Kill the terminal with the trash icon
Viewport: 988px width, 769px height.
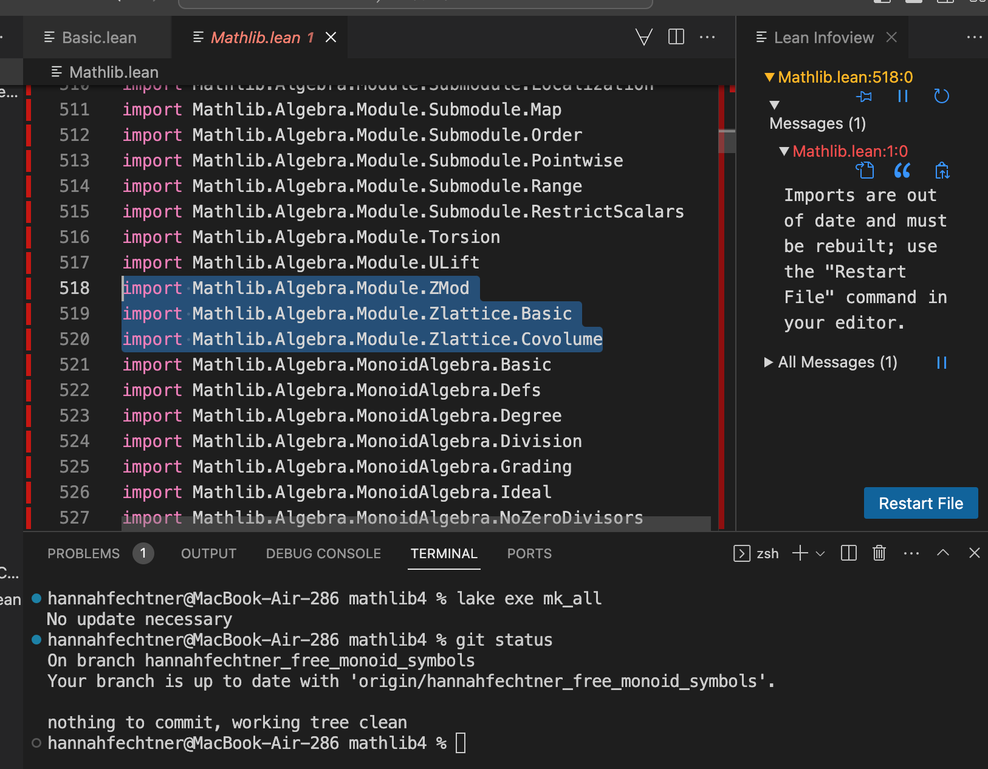click(x=879, y=553)
